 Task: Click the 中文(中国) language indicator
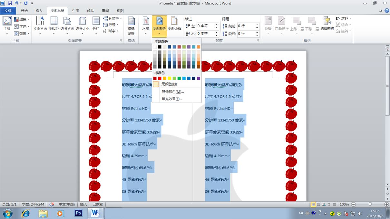67,205
